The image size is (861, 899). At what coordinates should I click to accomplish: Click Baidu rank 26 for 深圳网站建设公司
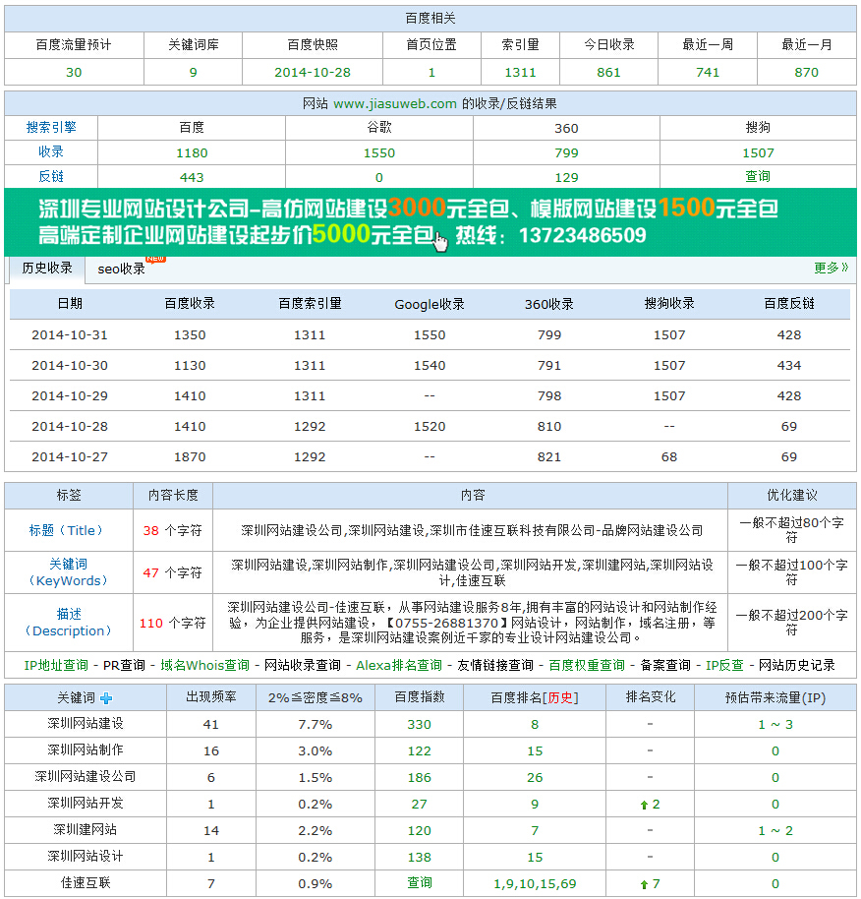click(x=535, y=778)
